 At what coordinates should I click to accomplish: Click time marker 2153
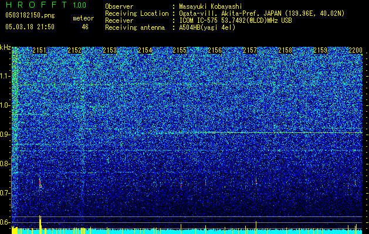[x=110, y=50]
